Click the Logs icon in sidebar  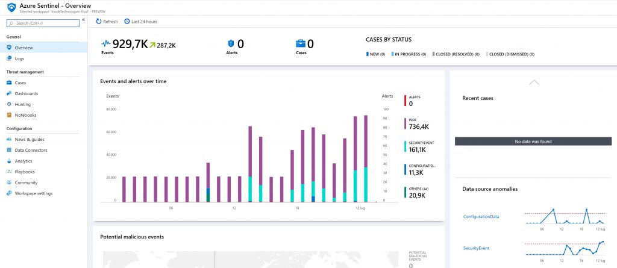tap(9, 58)
